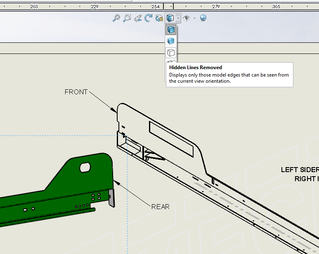Select the rectangular cutout in wireframe rail
The image size is (319, 254).
click(x=171, y=139)
